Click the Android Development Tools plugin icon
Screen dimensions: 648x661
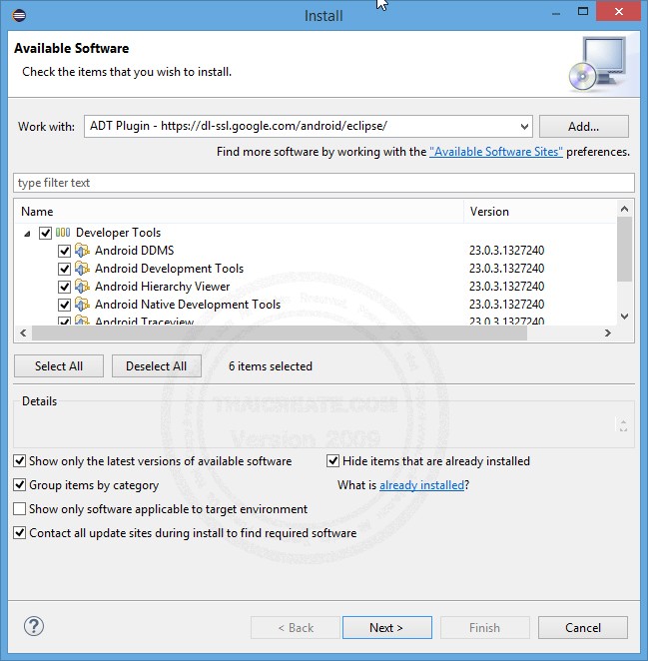pos(82,269)
